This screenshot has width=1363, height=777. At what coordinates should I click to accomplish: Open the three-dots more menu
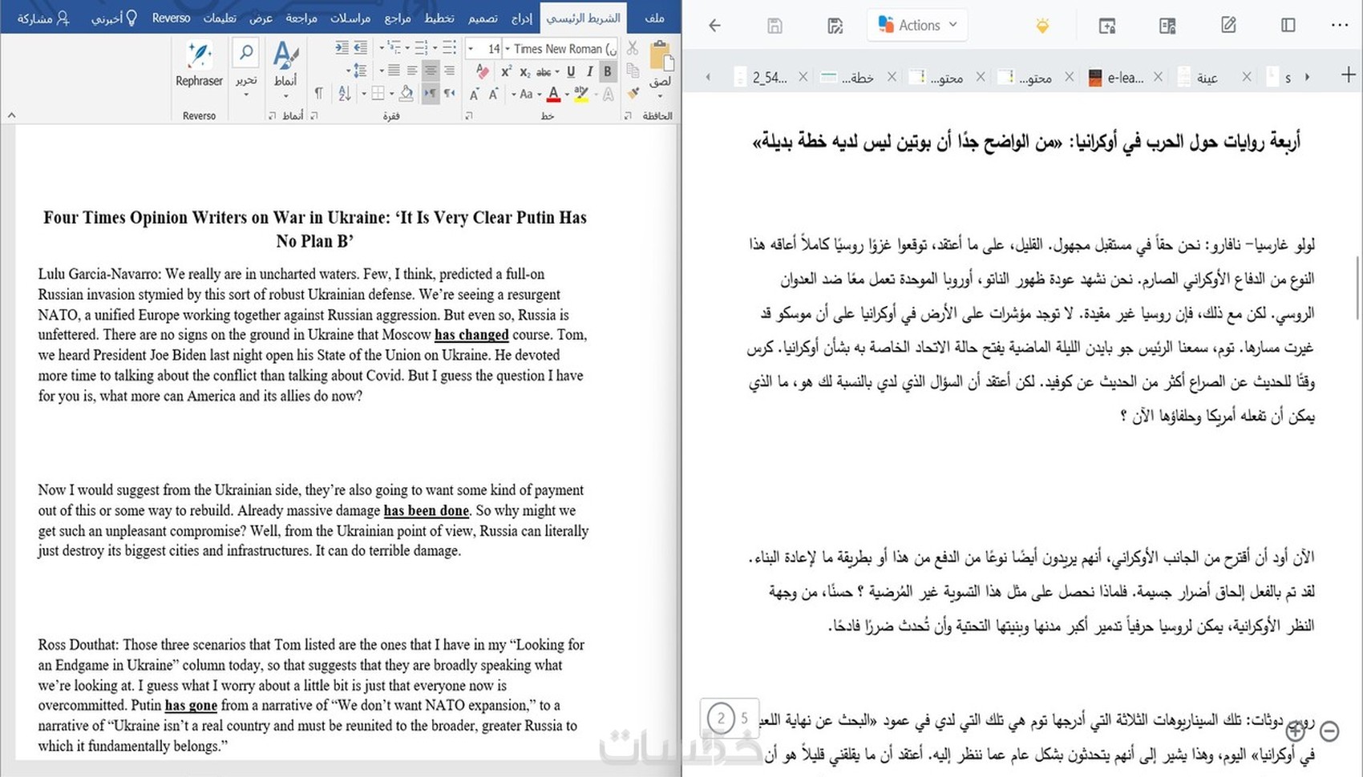[1340, 26]
